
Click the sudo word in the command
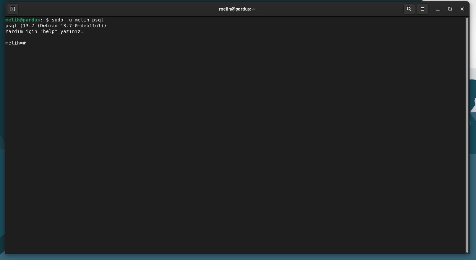(x=57, y=20)
